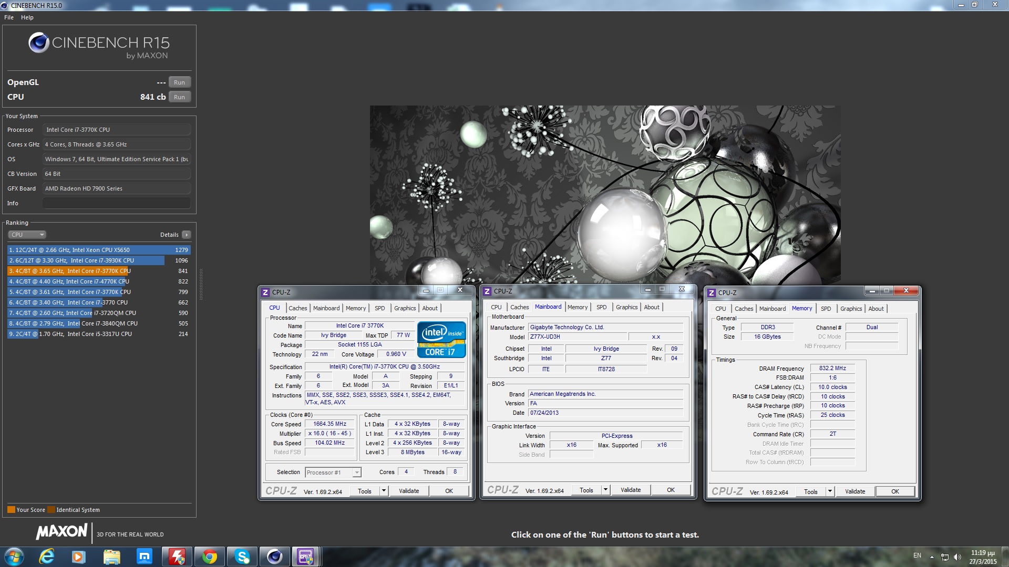
Task: Open the CPU ranking type dropdown
Action: point(27,235)
